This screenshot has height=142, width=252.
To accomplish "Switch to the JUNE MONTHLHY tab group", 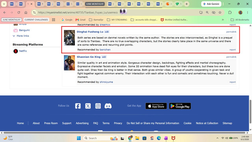I will click(95, 4).
